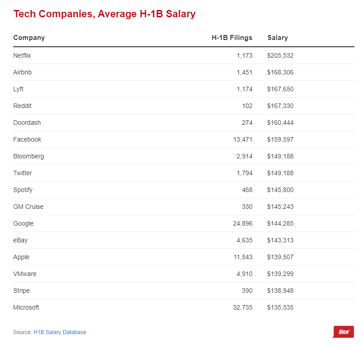364x345 pixels.
Task: Click the eBay company cell
Action: click(20, 240)
